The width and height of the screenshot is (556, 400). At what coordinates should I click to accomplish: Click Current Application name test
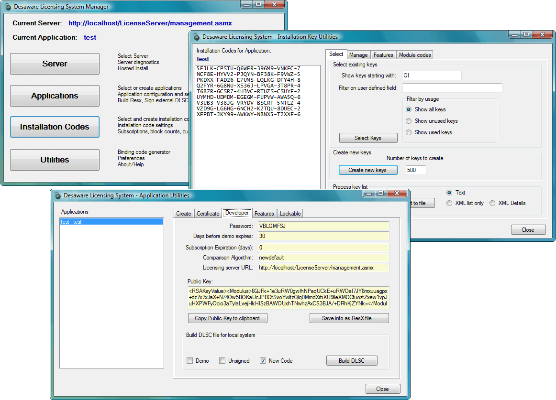point(89,38)
